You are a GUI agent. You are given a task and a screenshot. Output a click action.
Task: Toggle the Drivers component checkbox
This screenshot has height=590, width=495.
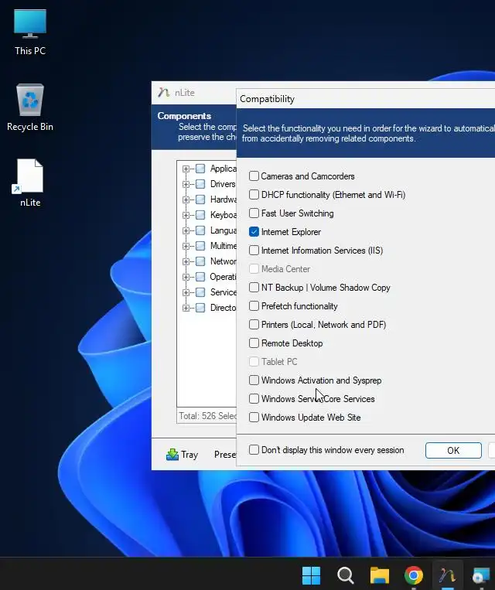200,184
